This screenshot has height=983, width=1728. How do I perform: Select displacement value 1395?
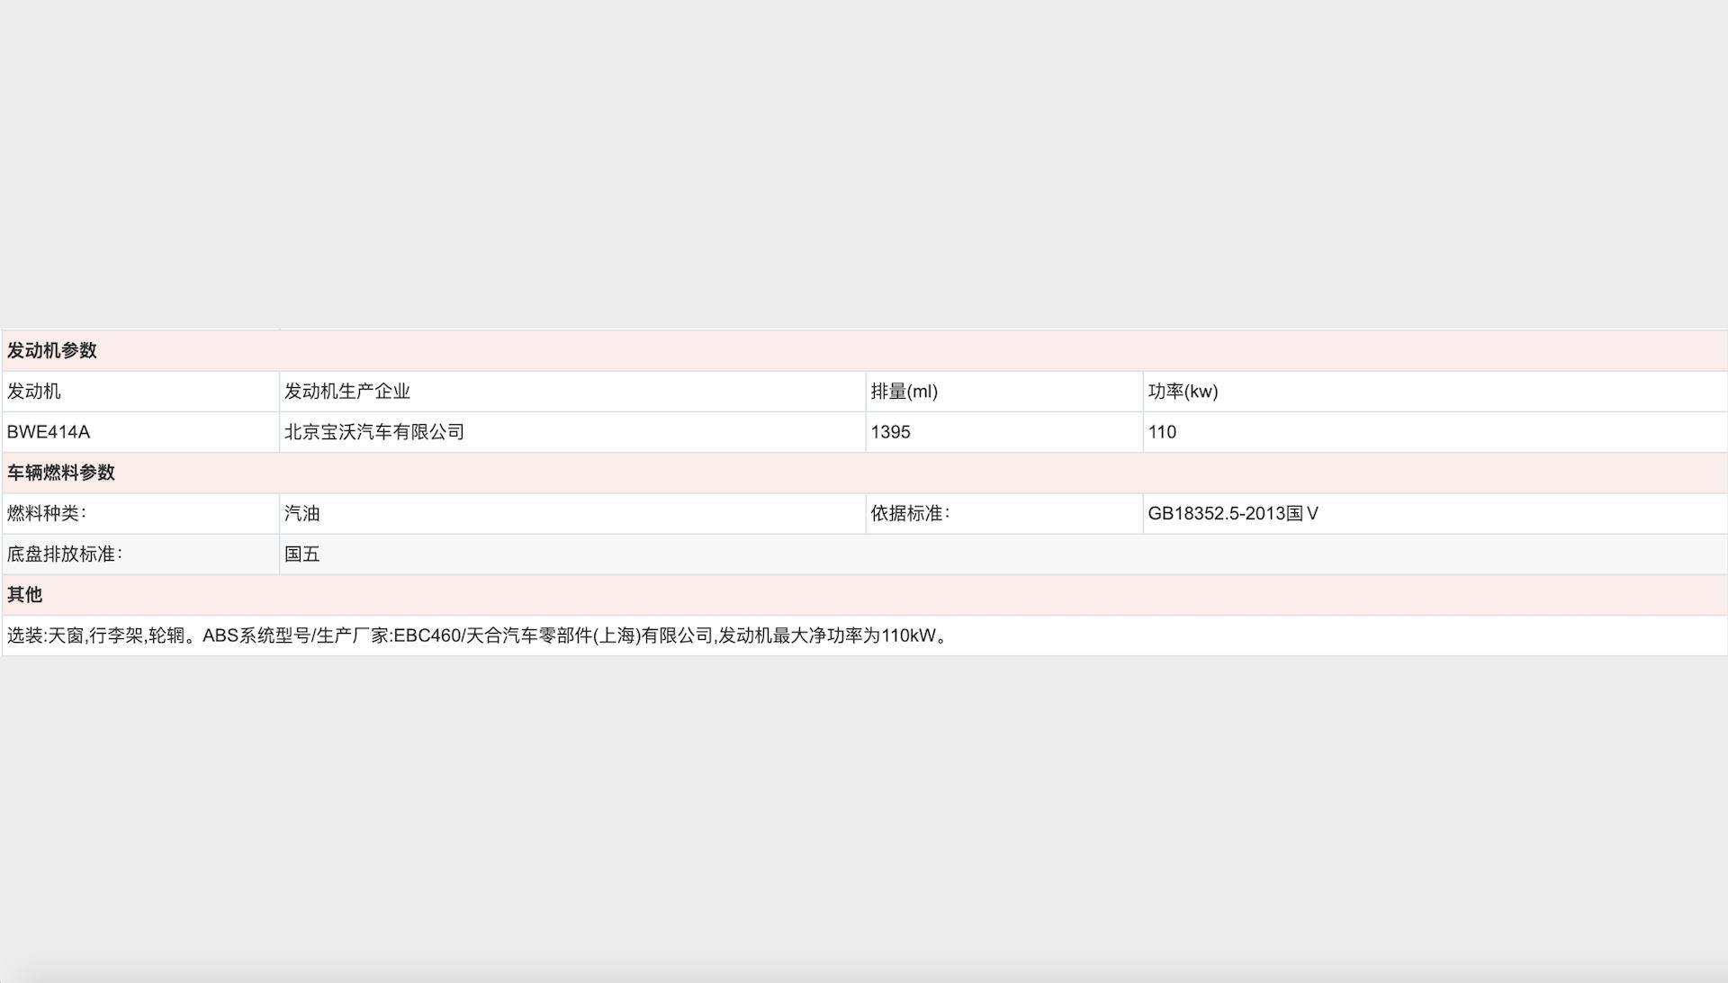pyautogui.click(x=890, y=432)
